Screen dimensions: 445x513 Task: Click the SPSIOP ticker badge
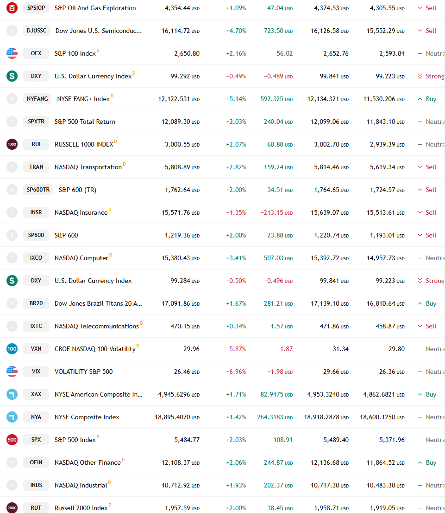click(36, 8)
